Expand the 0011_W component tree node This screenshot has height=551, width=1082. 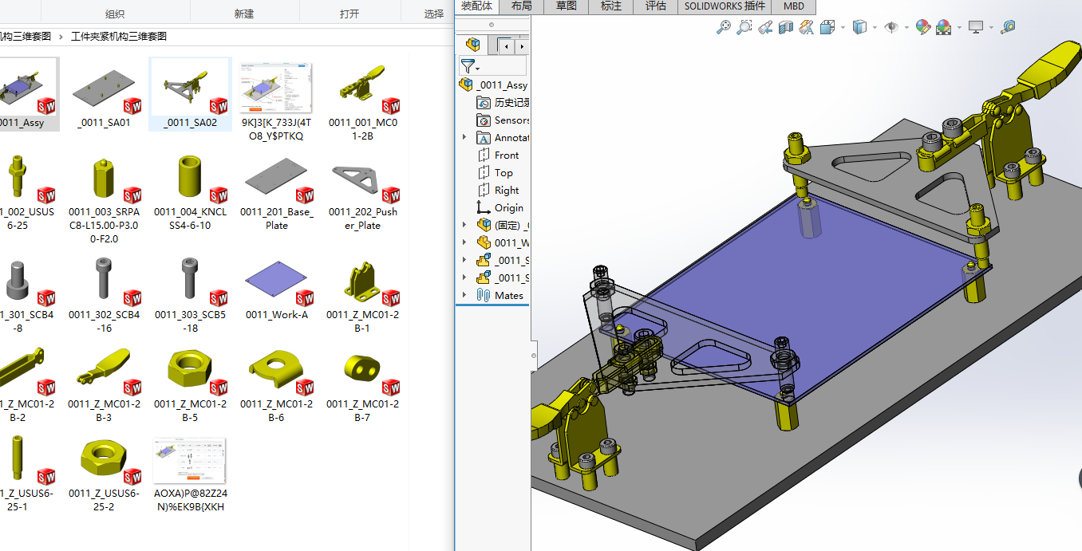pyautogui.click(x=464, y=242)
